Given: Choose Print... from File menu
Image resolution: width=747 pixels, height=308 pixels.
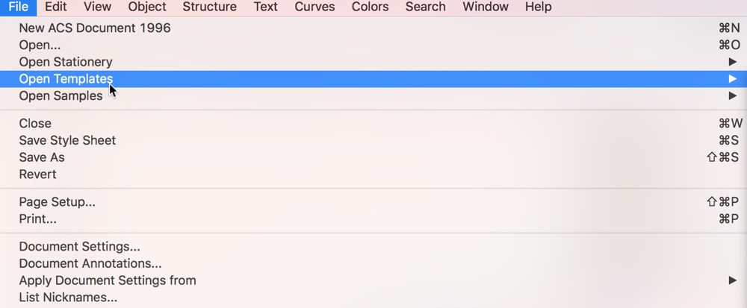Looking at the screenshot, I should point(37,219).
